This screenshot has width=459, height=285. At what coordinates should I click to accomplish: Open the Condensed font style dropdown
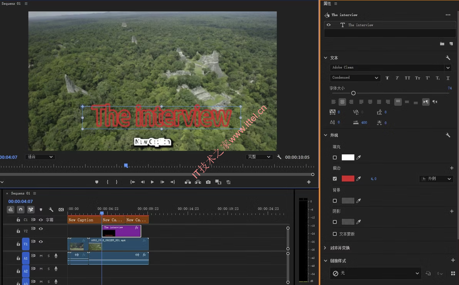(355, 78)
